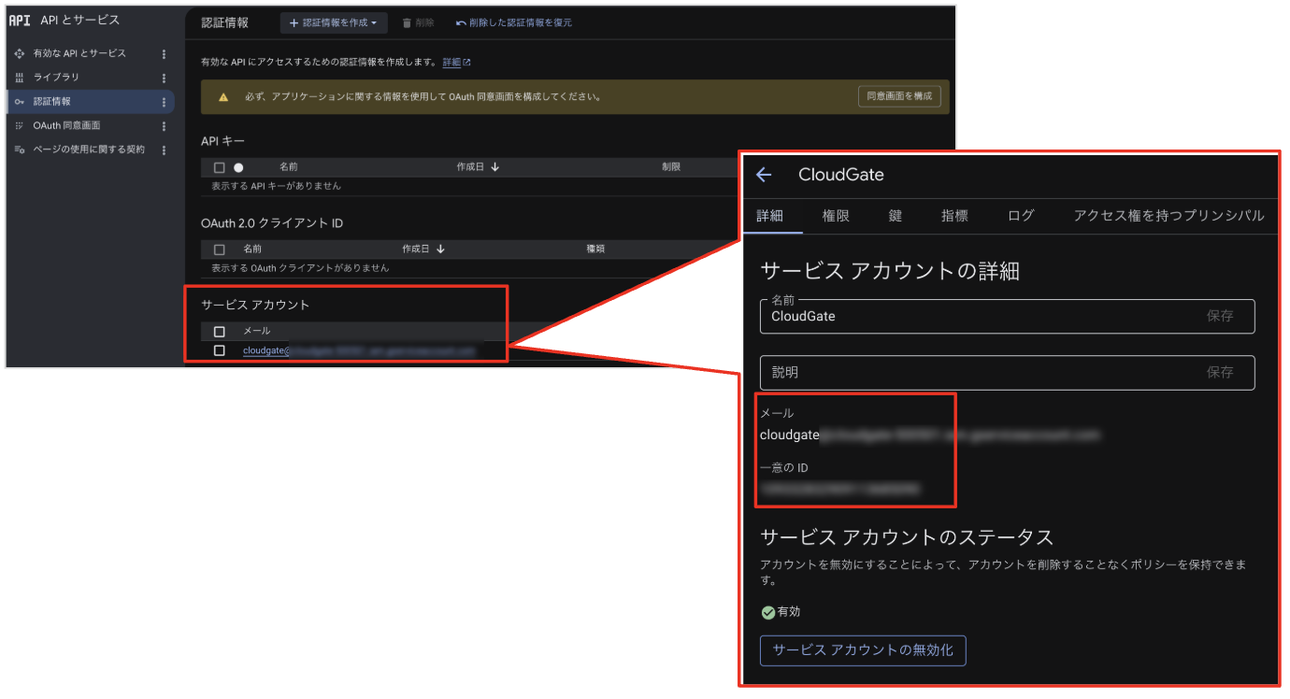Click the key icon beside 認証情報
The image size is (1290, 699).
[x=20, y=102]
